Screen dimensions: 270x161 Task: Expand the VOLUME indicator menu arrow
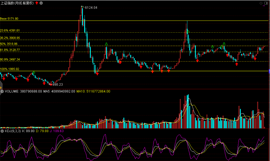coord(2,92)
